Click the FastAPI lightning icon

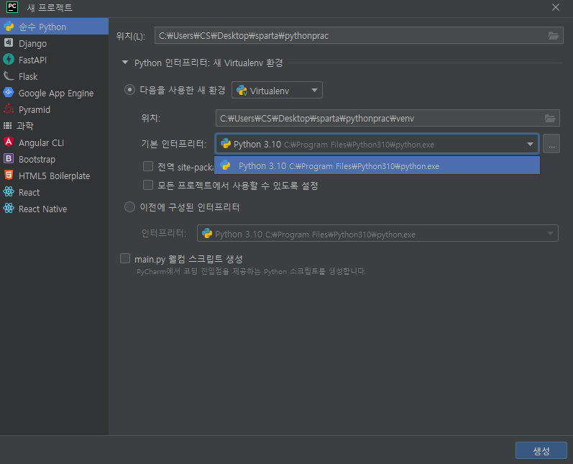[9, 59]
